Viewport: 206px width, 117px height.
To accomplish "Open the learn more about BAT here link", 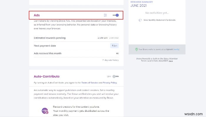I will [171, 61].
